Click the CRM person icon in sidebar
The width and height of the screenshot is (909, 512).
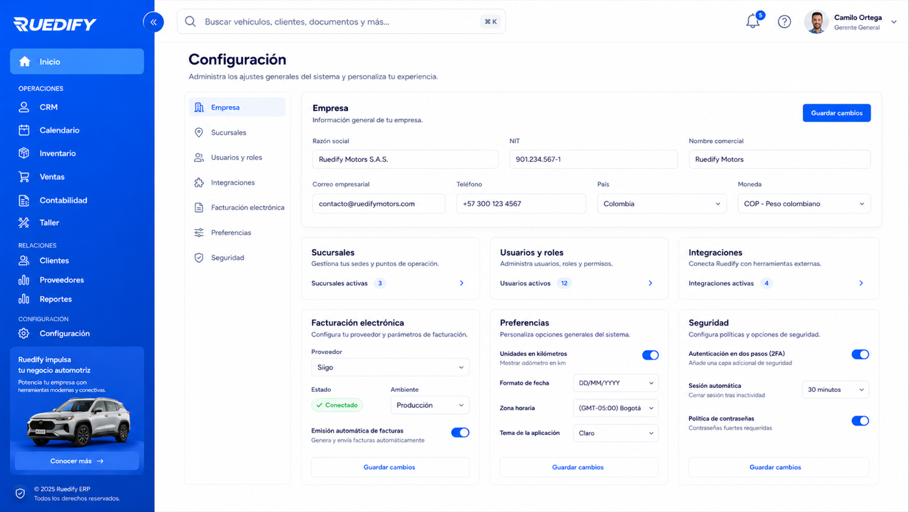pos(24,107)
